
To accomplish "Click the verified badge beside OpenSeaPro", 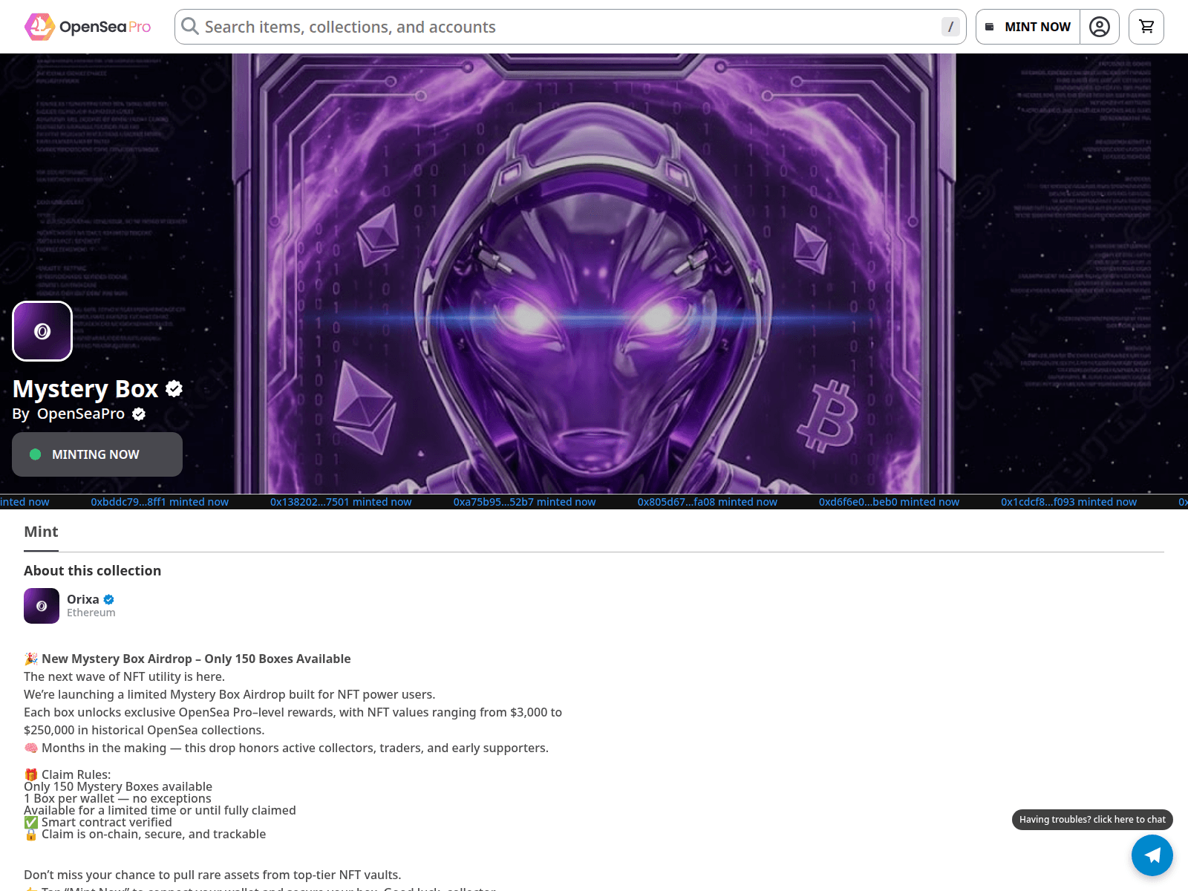I will [139, 414].
